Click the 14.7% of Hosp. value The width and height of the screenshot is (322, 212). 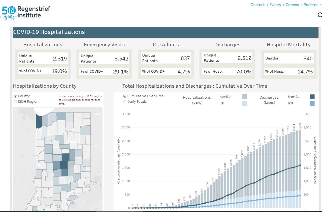point(305,72)
